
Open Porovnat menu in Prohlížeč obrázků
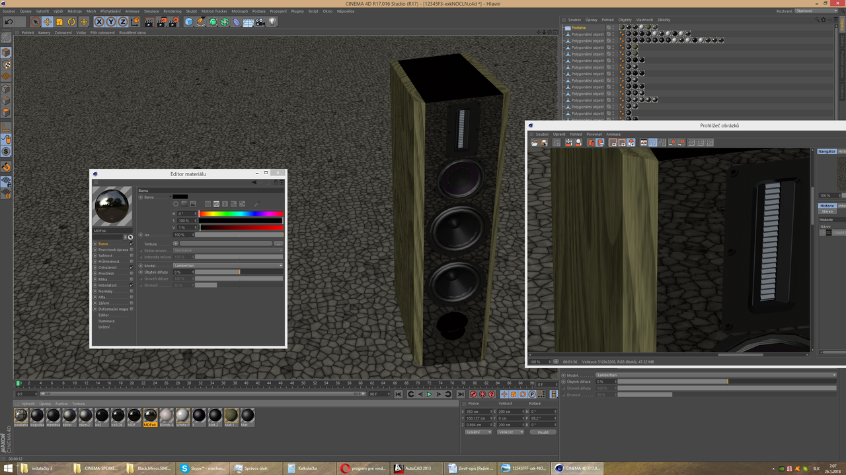click(594, 134)
